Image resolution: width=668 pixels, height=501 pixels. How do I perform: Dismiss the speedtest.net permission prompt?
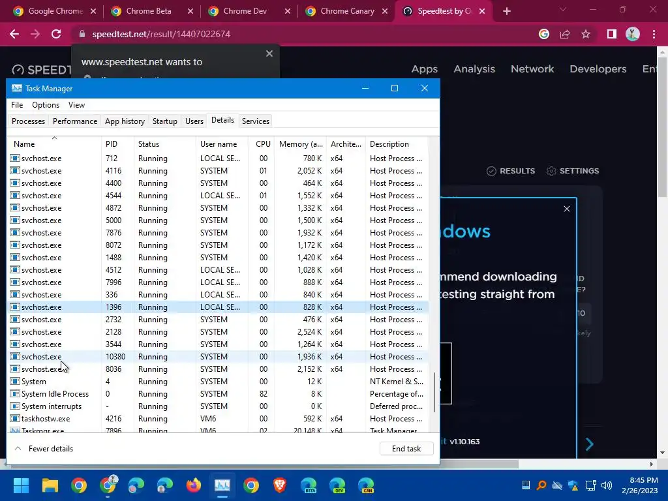269,53
